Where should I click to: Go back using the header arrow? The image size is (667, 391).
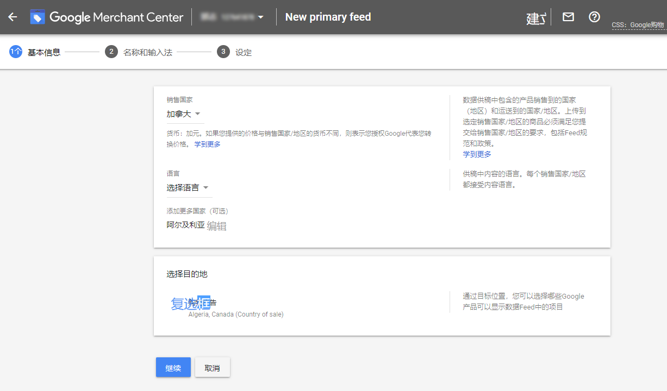(13, 17)
